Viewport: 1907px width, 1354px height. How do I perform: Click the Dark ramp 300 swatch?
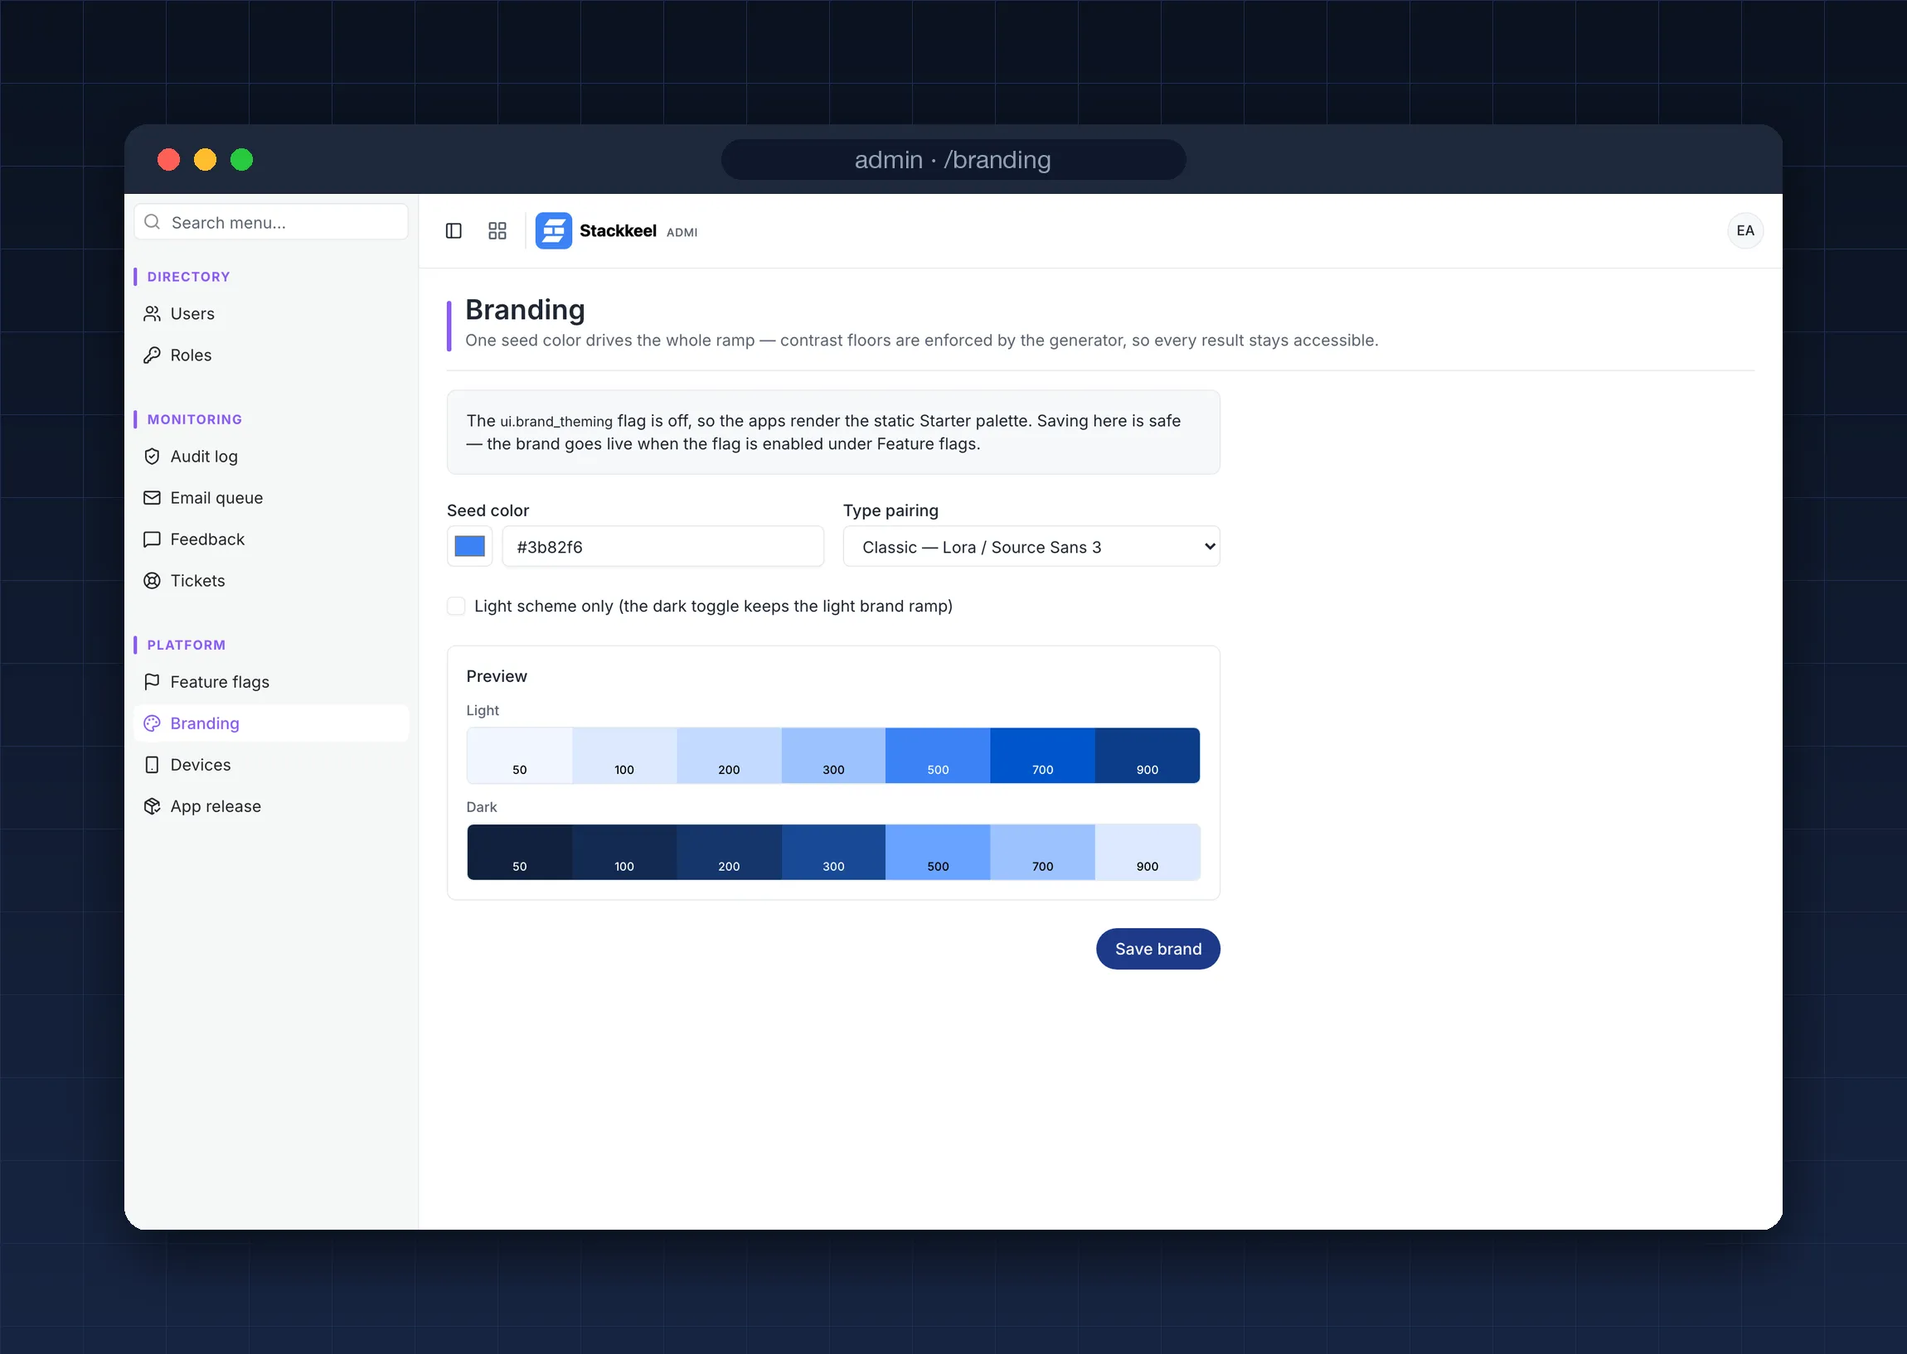click(833, 852)
